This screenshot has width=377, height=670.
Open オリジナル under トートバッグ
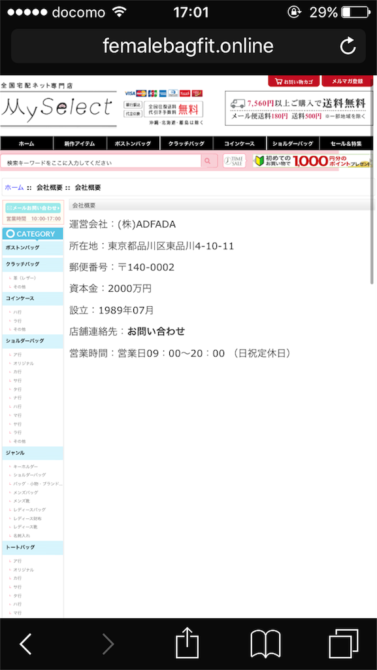pos(24,570)
